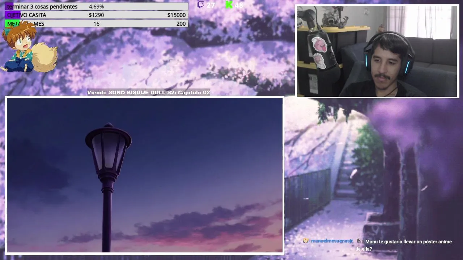
Task: Click the badge icon before the chat message
Action: coord(359,241)
